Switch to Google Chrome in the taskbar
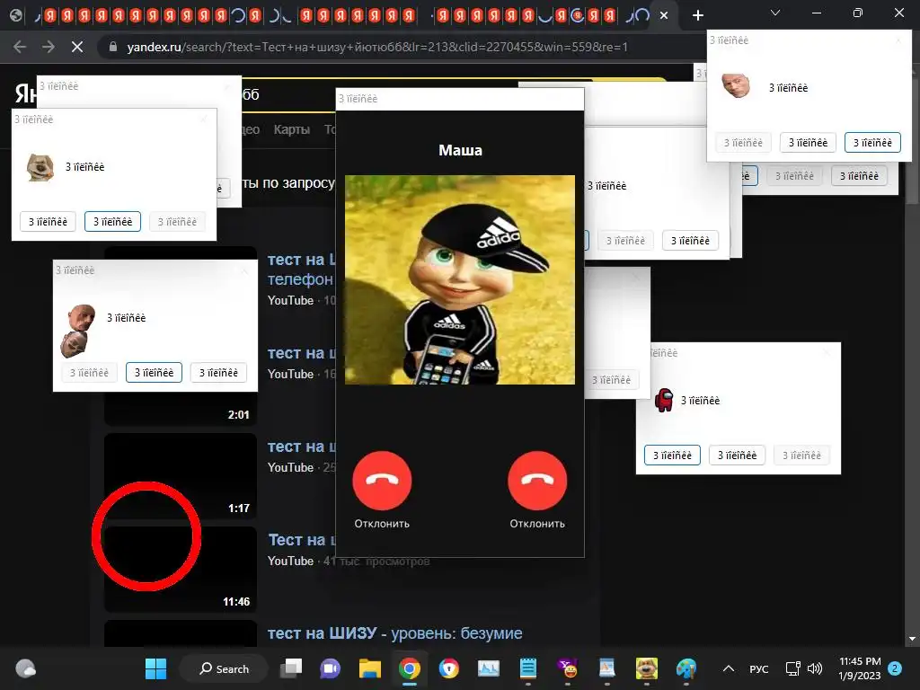Viewport: 920px width, 690px height. pyautogui.click(x=410, y=668)
